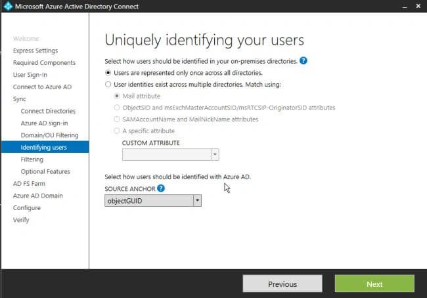The image size is (427, 298).
Task: Choose A specific attribute radio button
Action: (x=117, y=131)
